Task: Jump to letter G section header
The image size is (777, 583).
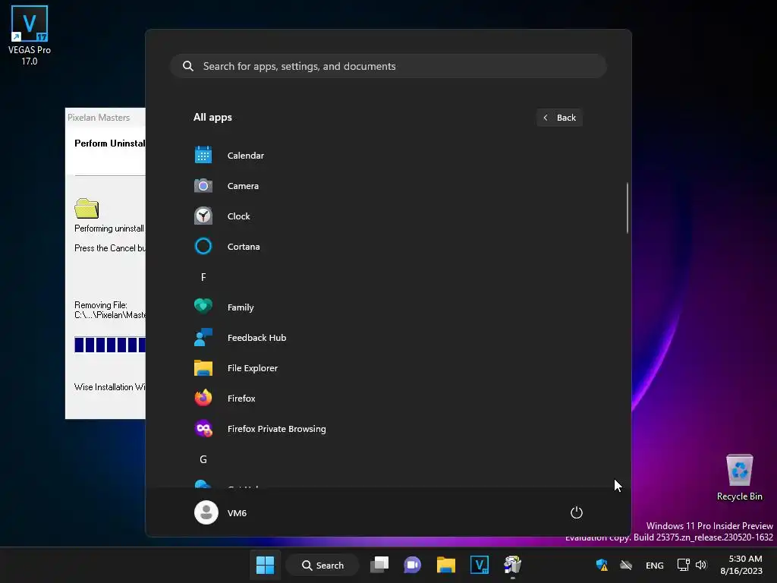Action: [x=203, y=459]
